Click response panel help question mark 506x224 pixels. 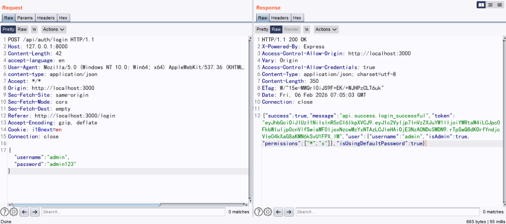(259, 212)
